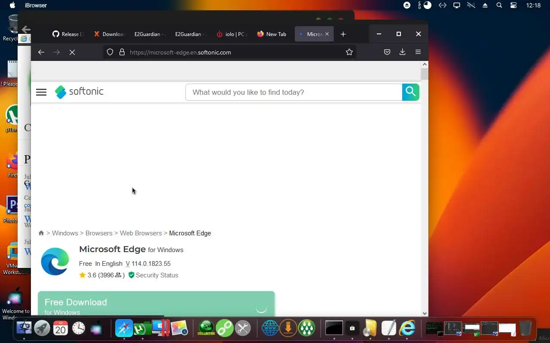The height and width of the screenshot is (343, 550).
Task: Stop loading the page with the X button
Action: point(72,52)
